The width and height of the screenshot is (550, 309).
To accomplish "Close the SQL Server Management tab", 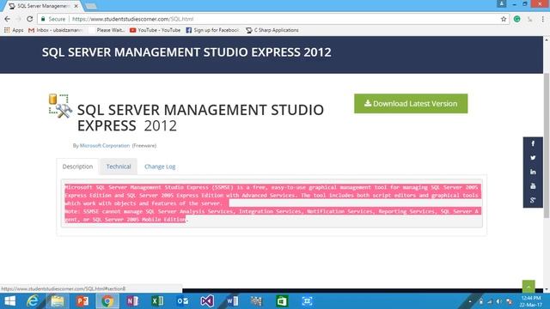I will point(76,6).
